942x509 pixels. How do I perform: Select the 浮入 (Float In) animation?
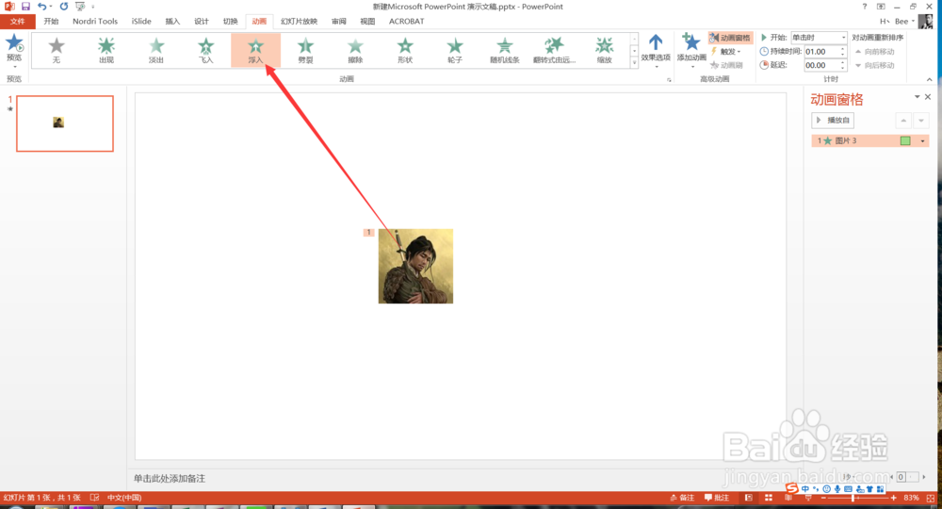[256, 50]
